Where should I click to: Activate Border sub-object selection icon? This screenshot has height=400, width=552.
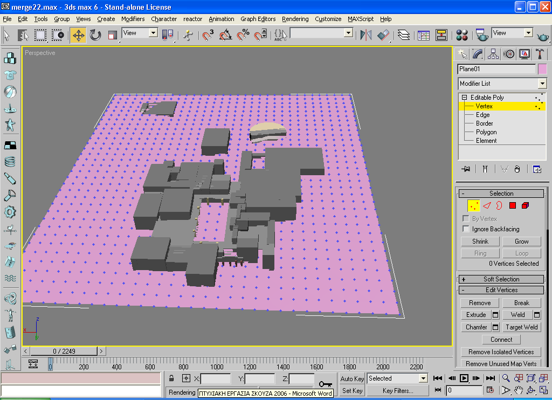tap(499, 205)
